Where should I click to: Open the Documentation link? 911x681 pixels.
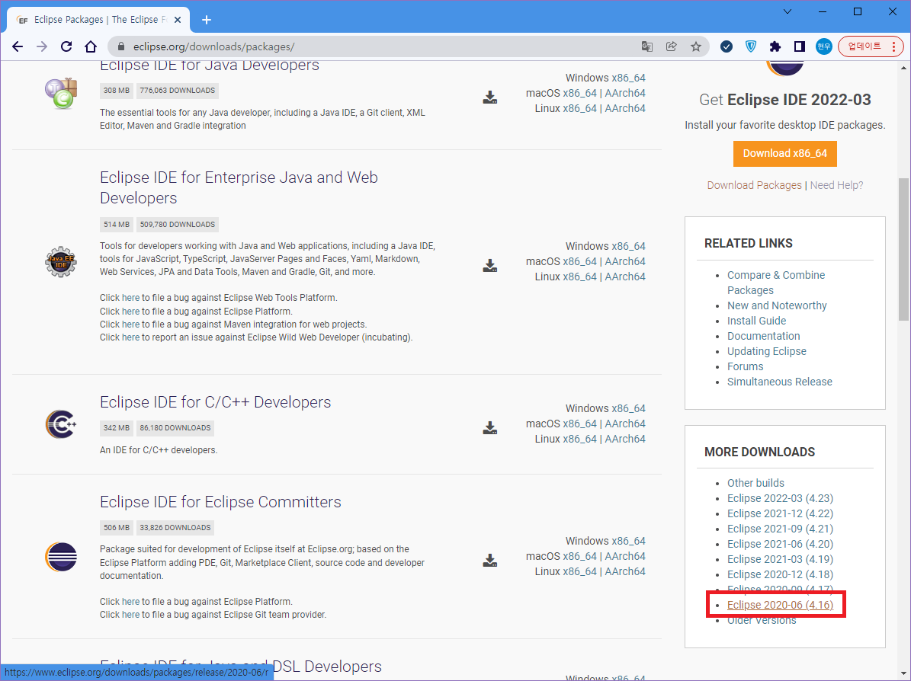coord(763,336)
